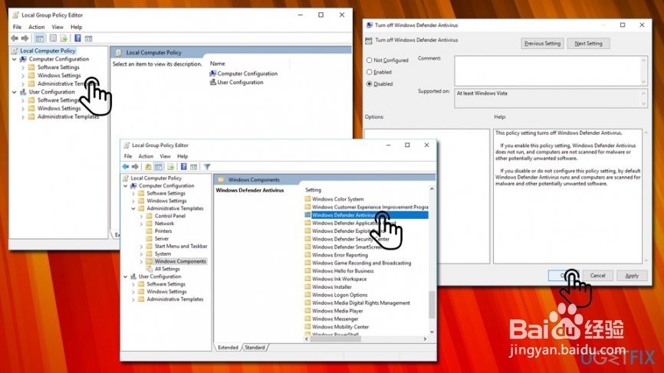This screenshot has height=373, width=664.
Task: Click the Windows Error Reporting folder icon
Action: (308, 255)
